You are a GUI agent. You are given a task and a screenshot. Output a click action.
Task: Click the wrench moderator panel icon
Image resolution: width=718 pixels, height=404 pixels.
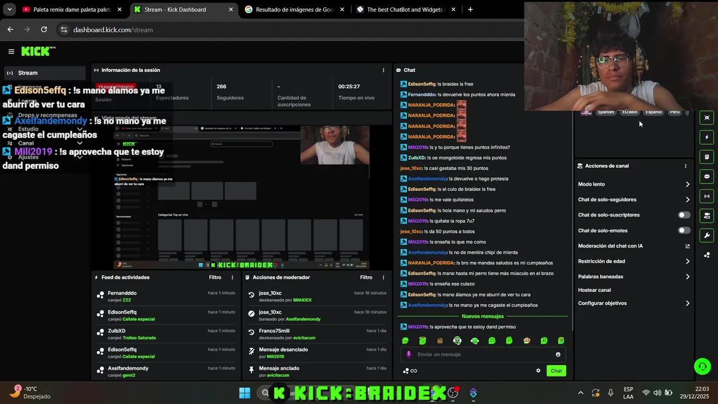[707, 235]
